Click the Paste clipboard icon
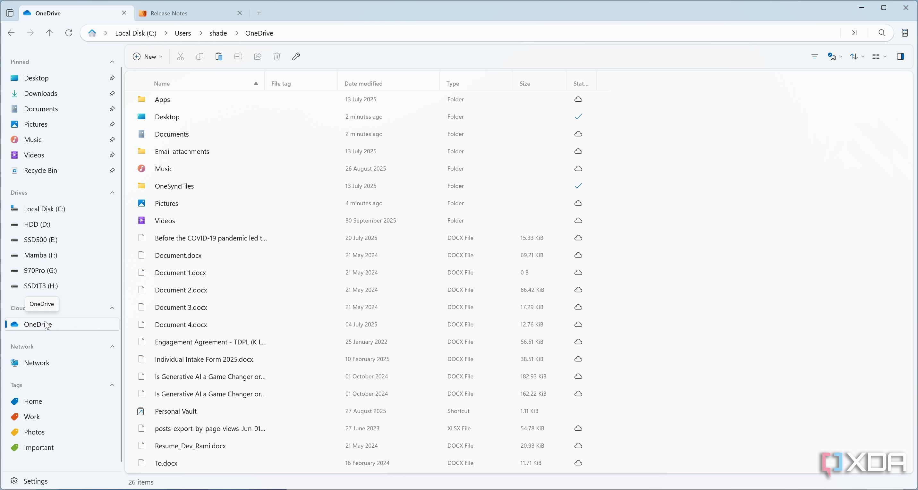This screenshot has width=918, height=490. [x=219, y=56]
